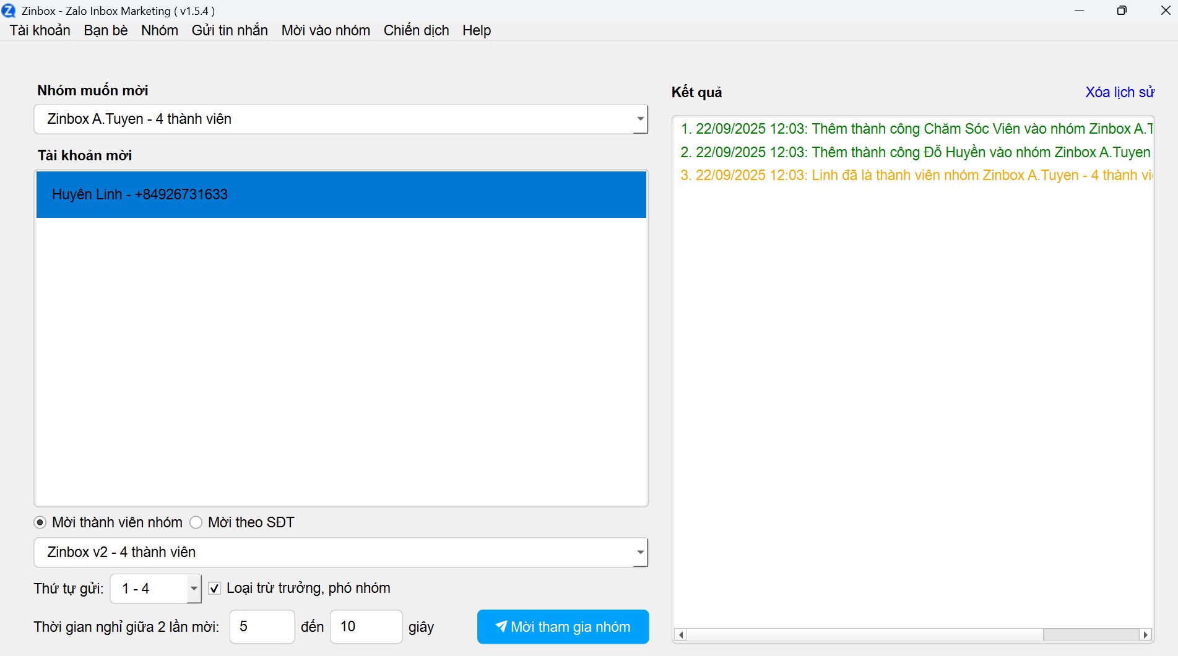Click the minimum delay field showing 5
Viewport: 1178px width, 656px height.
(x=262, y=626)
